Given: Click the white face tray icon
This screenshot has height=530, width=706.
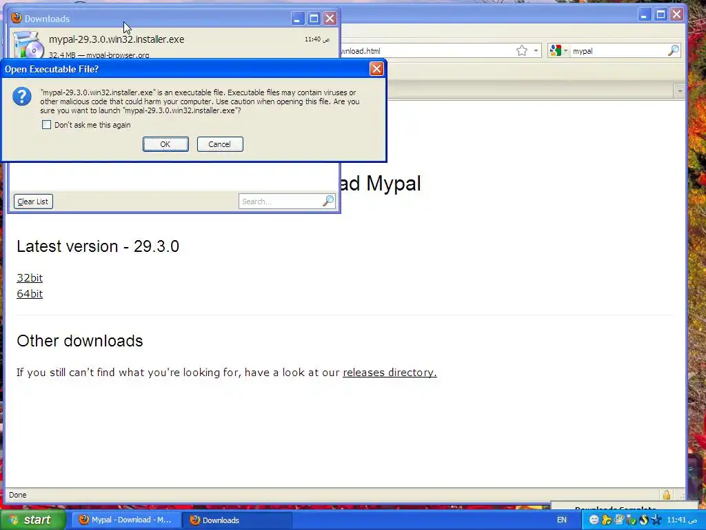Looking at the screenshot, I should point(594,520).
